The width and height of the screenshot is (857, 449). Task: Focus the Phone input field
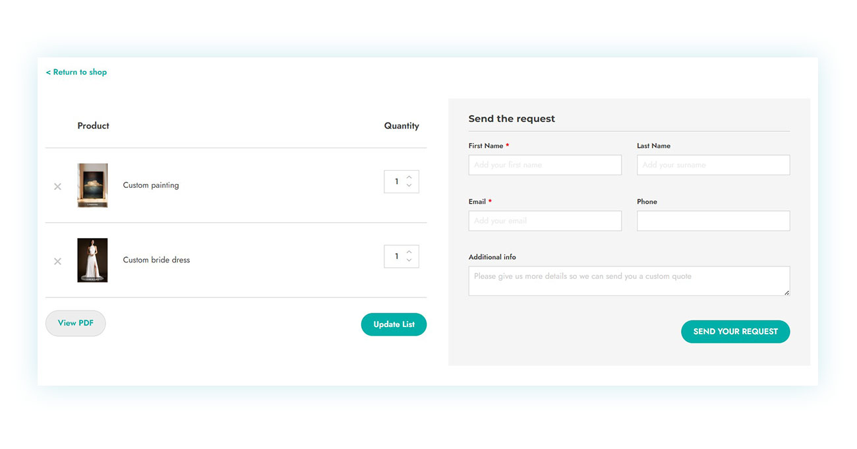(713, 221)
